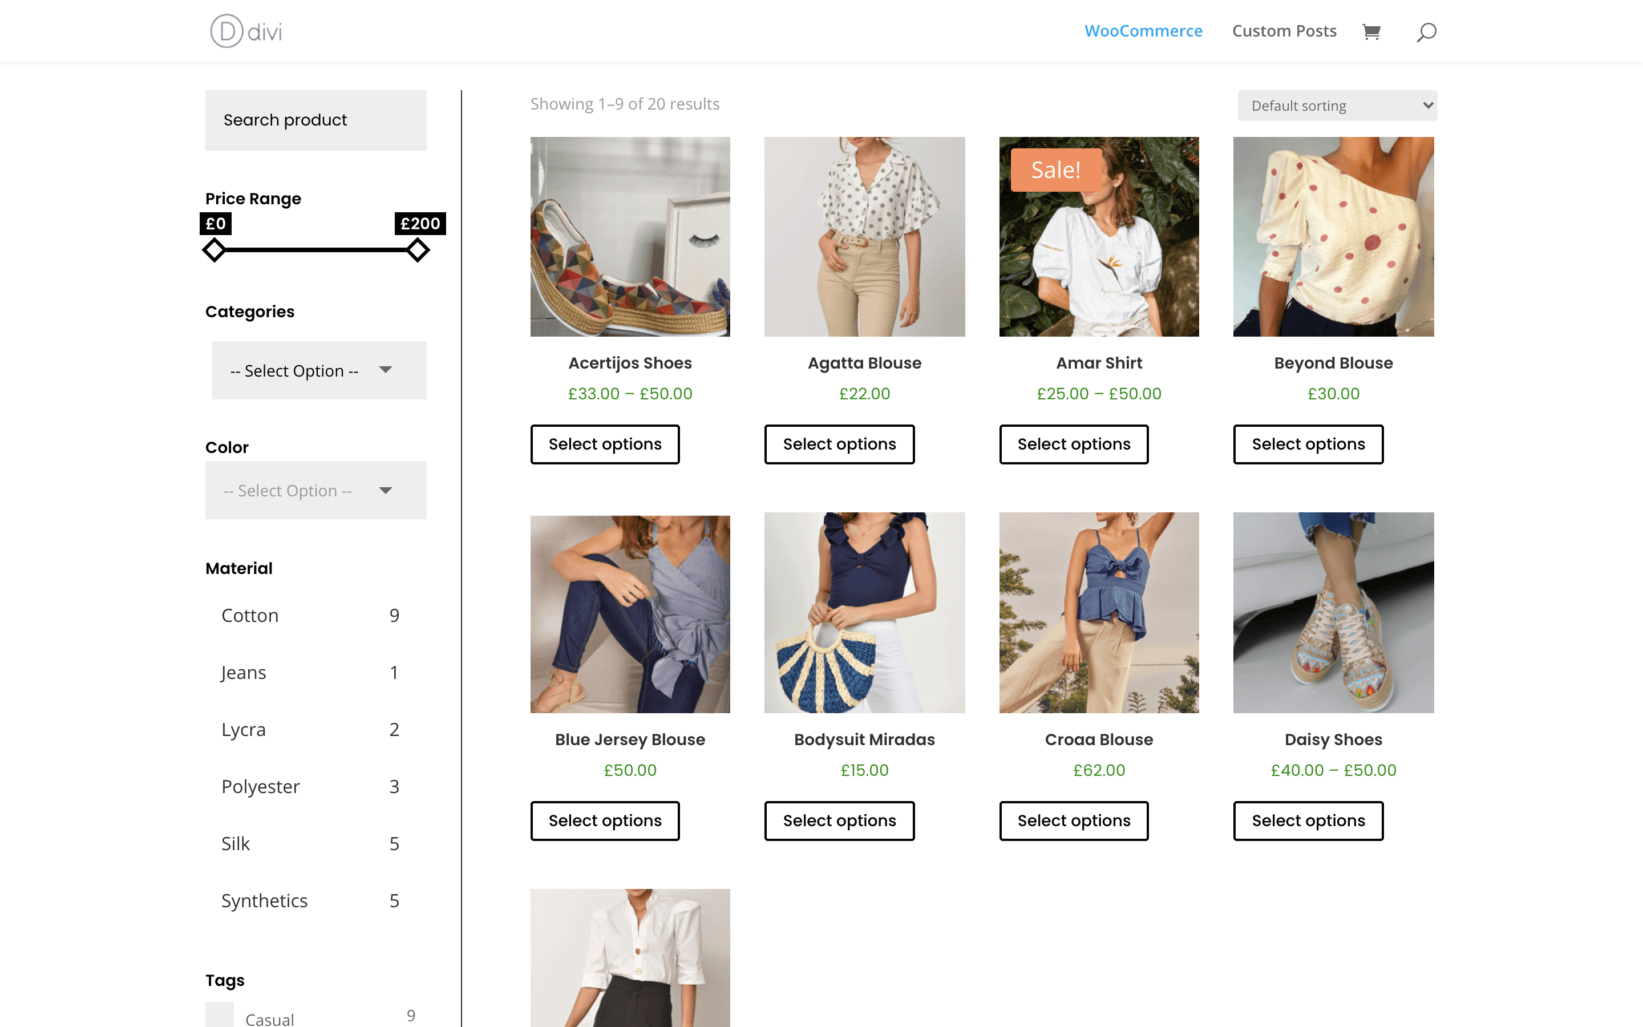Open the Daisy Shoes product image
Screen dimensions: 1643x1027
[1333, 613]
